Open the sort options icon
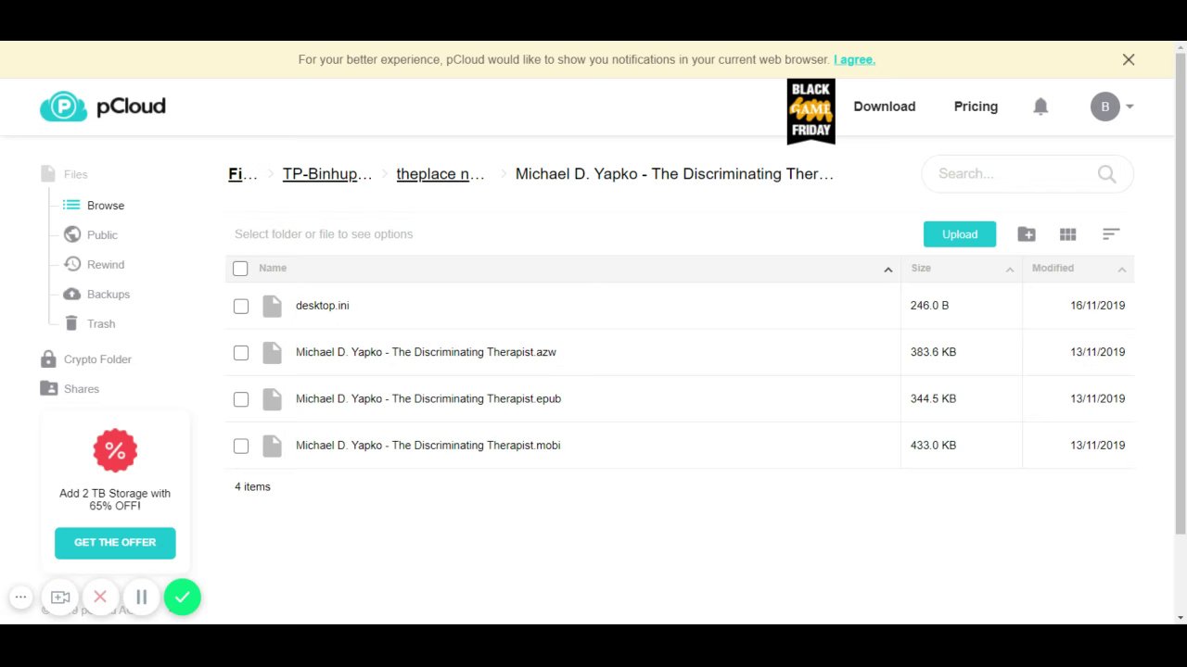 pos(1111,234)
